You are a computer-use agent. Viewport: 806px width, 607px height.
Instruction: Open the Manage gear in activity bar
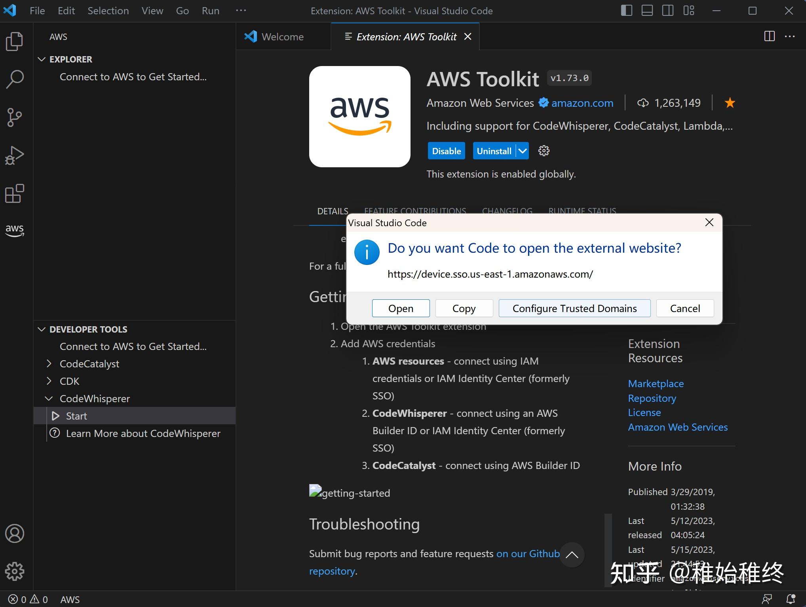pos(15,571)
